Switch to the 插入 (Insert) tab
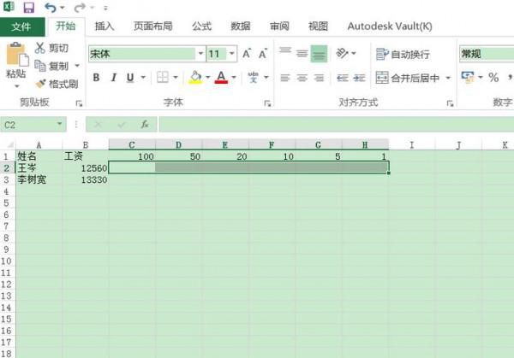 pyautogui.click(x=105, y=26)
